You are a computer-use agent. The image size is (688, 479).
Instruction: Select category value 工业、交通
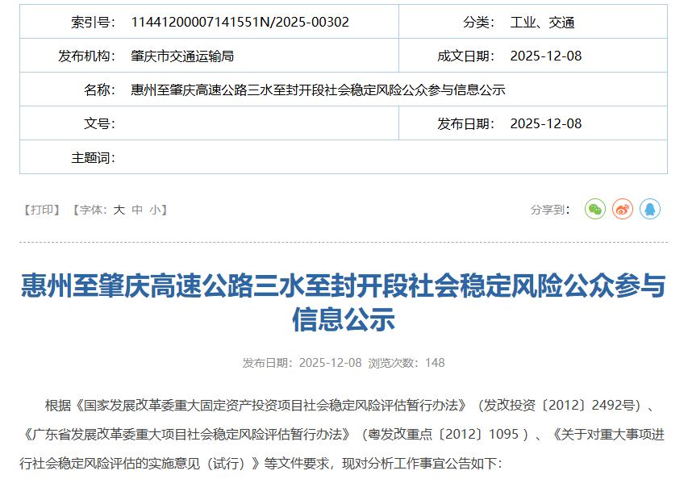tap(542, 22)
